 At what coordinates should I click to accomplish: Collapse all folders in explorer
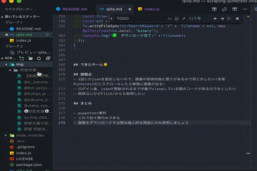(x=48, y=58)
